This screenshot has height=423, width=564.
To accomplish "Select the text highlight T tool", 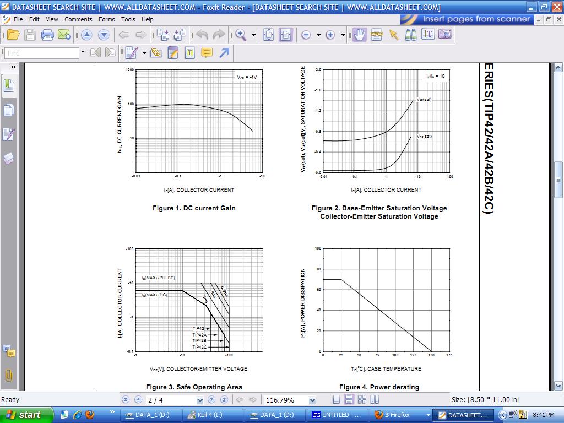I will click(x=189, y=53).
